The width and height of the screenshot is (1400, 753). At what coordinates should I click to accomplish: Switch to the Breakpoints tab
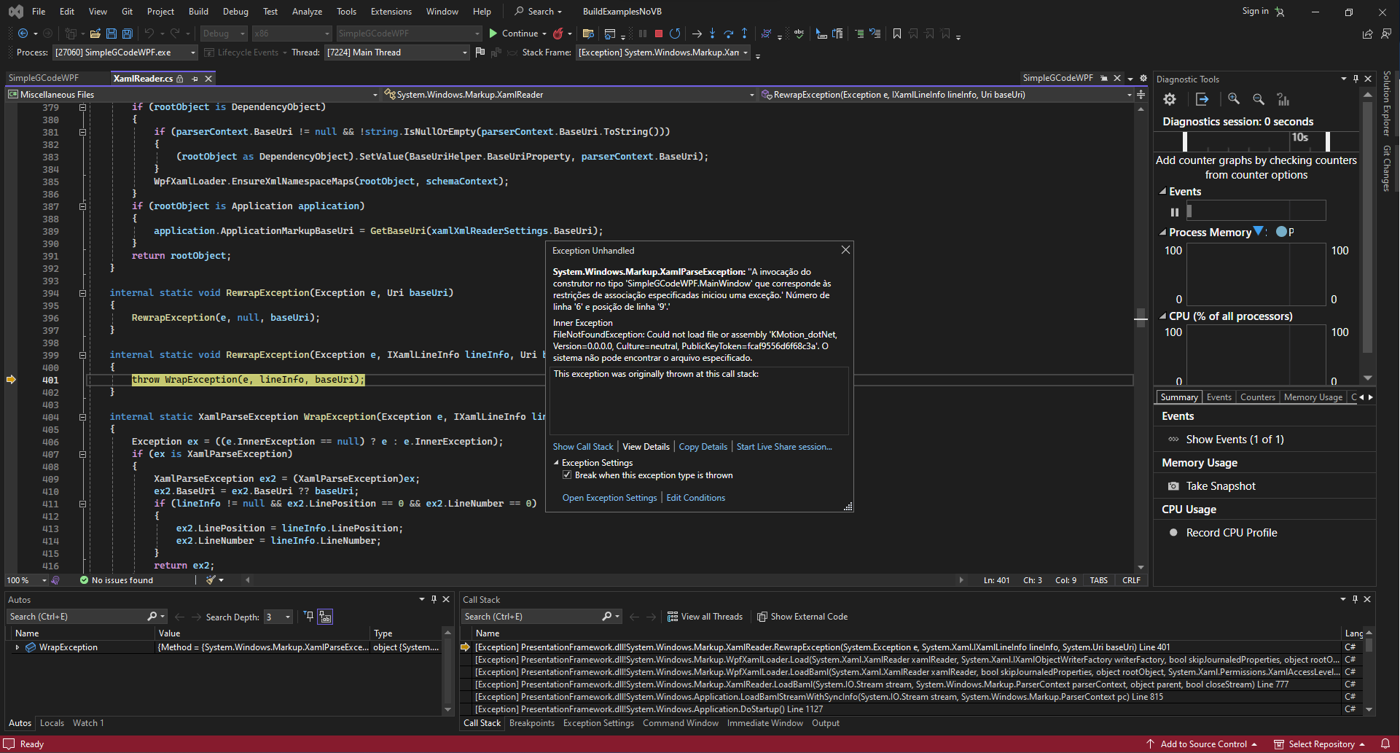pos(531,723)
